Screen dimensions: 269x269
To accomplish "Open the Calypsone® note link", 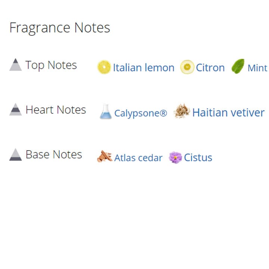I will (140, 113).
